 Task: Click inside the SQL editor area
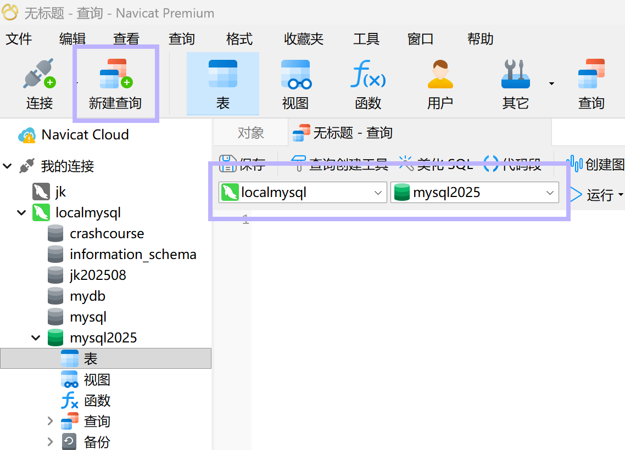(438, 330)
